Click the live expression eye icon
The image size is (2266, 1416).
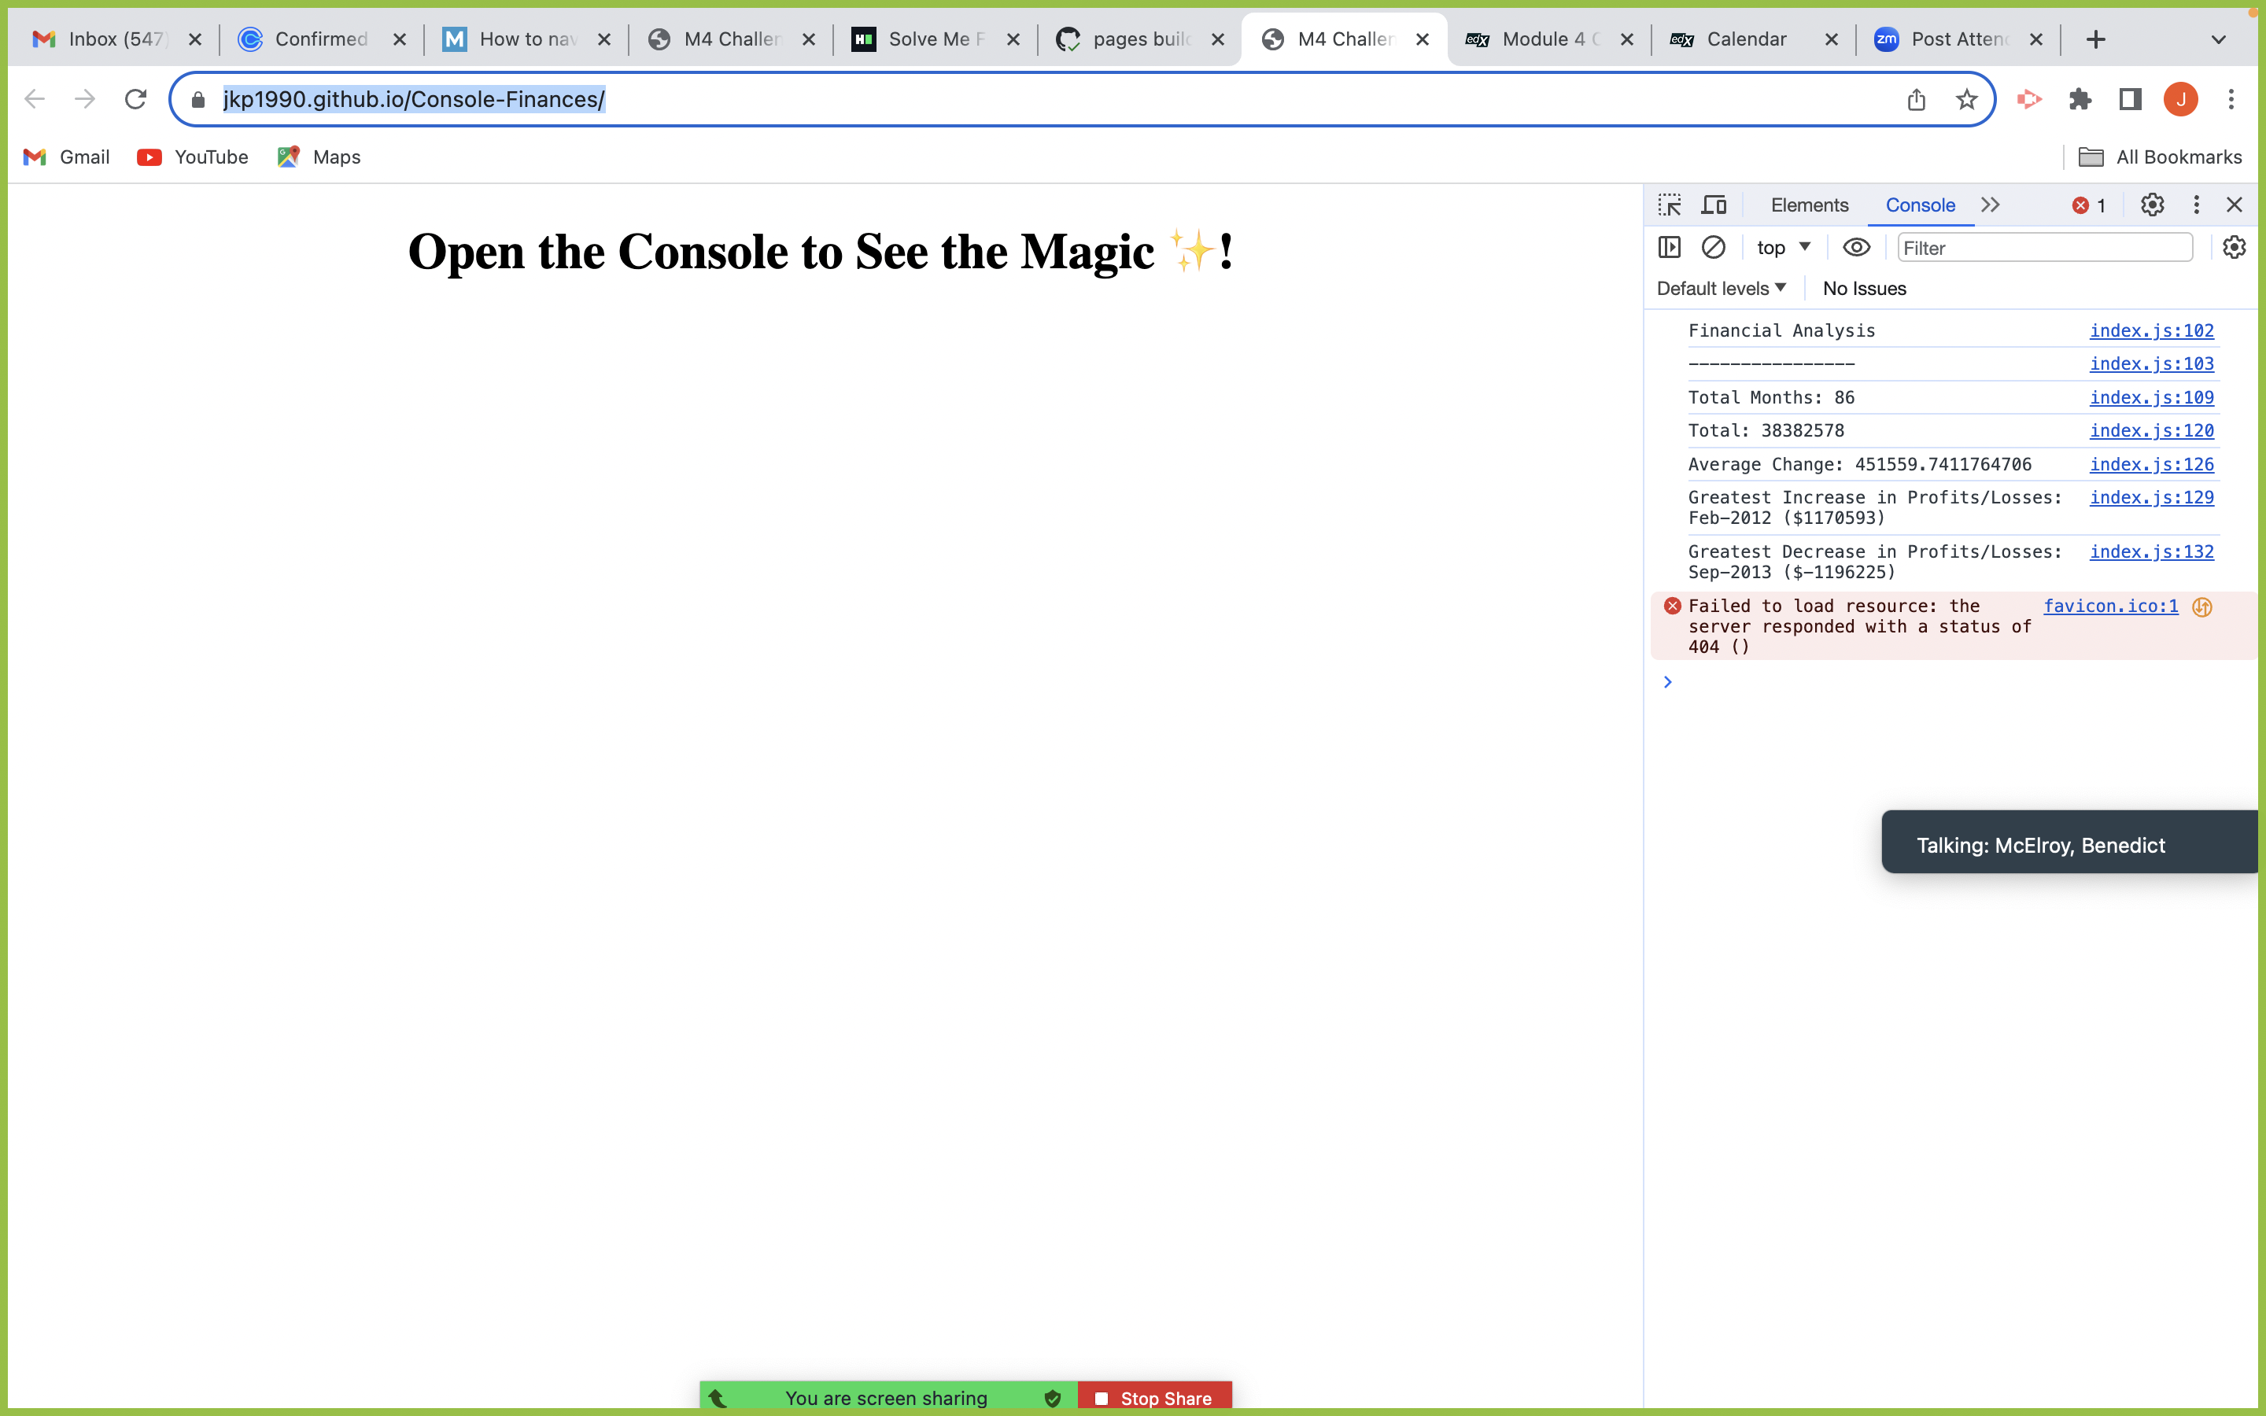pos(1856,247)
